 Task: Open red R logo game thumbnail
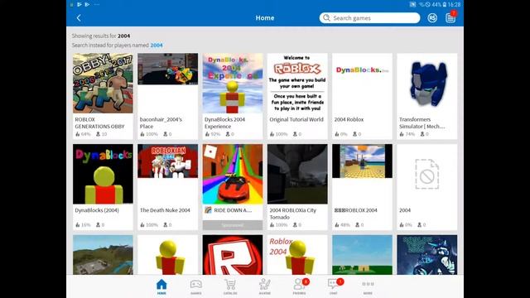click(233, 255)
